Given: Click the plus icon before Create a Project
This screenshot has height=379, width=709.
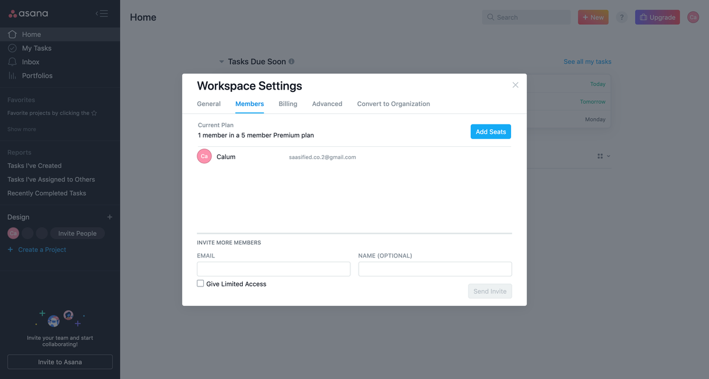Looking at the screenshot, I should (x=10, y=250).
